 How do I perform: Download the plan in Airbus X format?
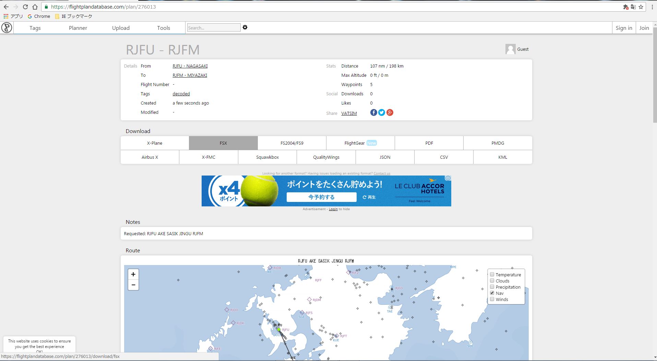[150, 157]
